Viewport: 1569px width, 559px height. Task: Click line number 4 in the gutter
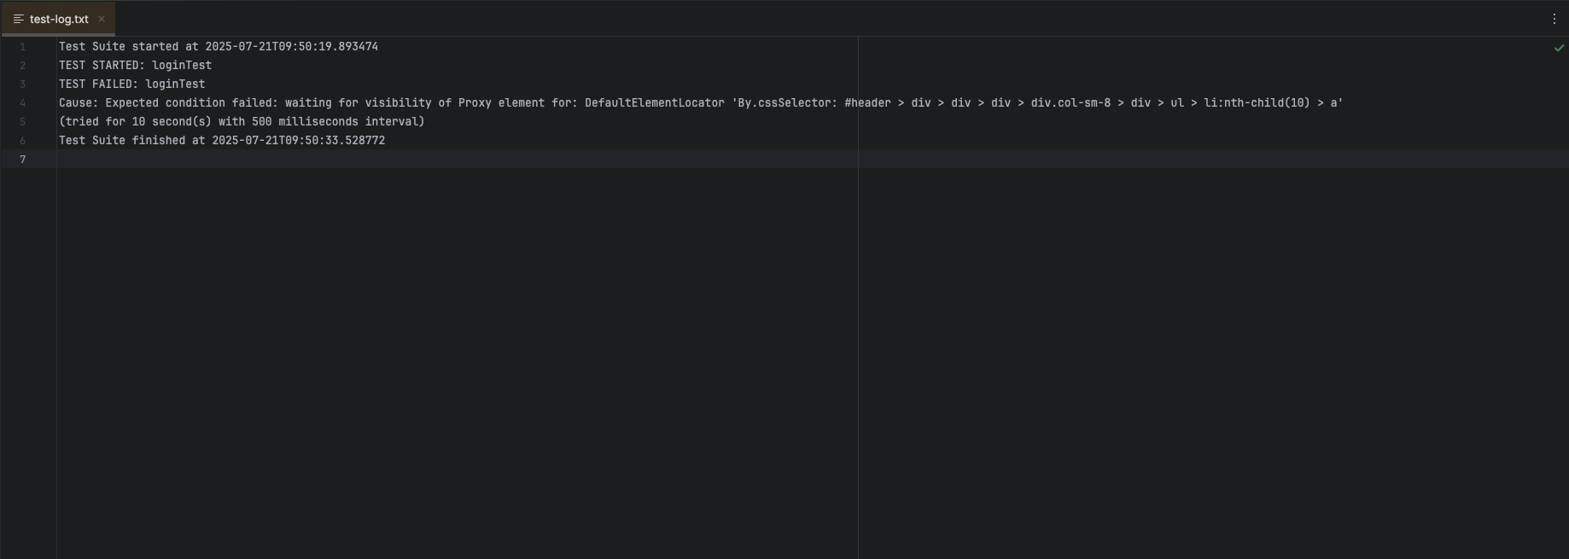pyautogui.click(x=23, y=103)
